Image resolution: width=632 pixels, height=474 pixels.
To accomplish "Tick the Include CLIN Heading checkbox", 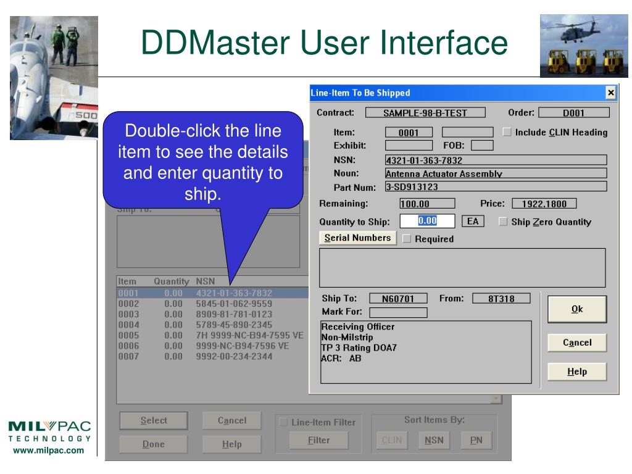I will [x=507, y=132].
